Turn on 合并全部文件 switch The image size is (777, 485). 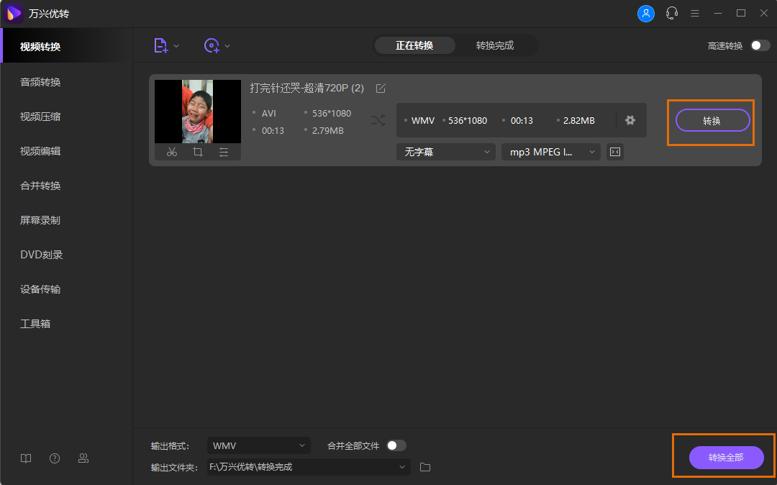[395, 445]
